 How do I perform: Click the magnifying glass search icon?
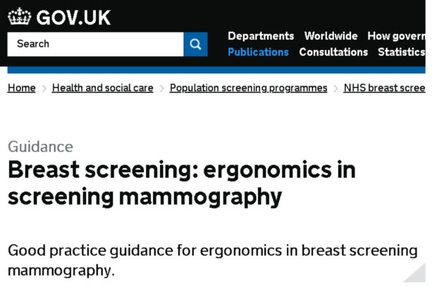(195, 44)
